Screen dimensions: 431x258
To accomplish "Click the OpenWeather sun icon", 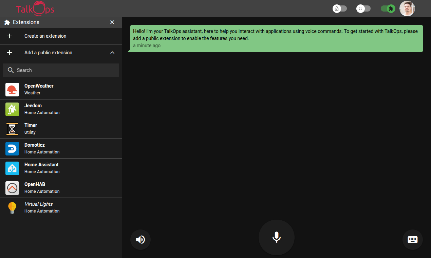I will (12, 90).
